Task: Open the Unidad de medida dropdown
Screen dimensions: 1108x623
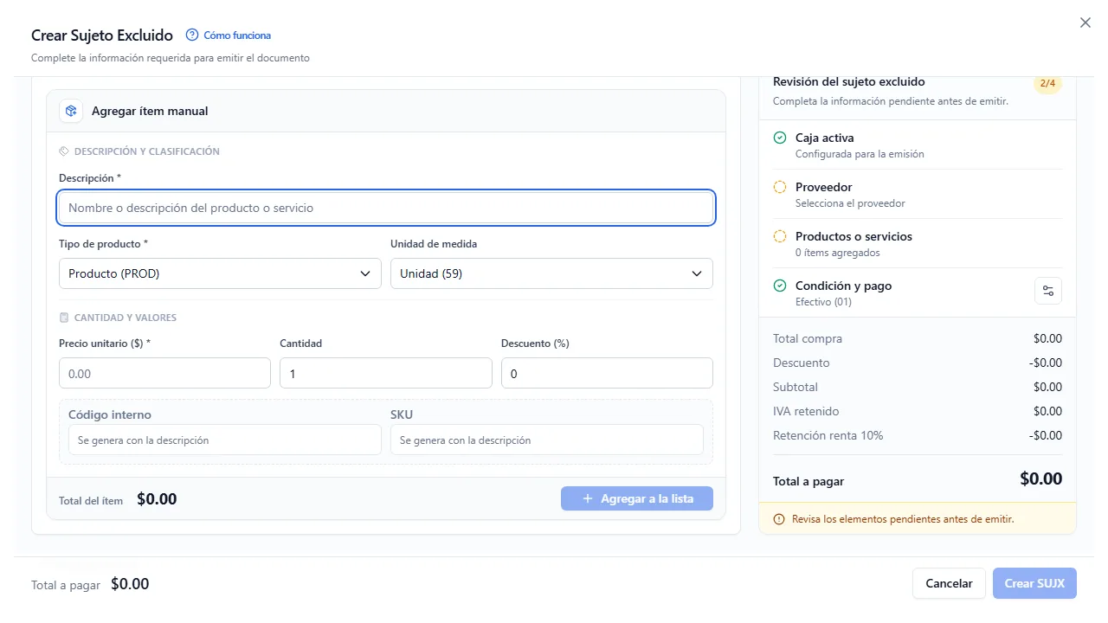Action: coord(551,273)
